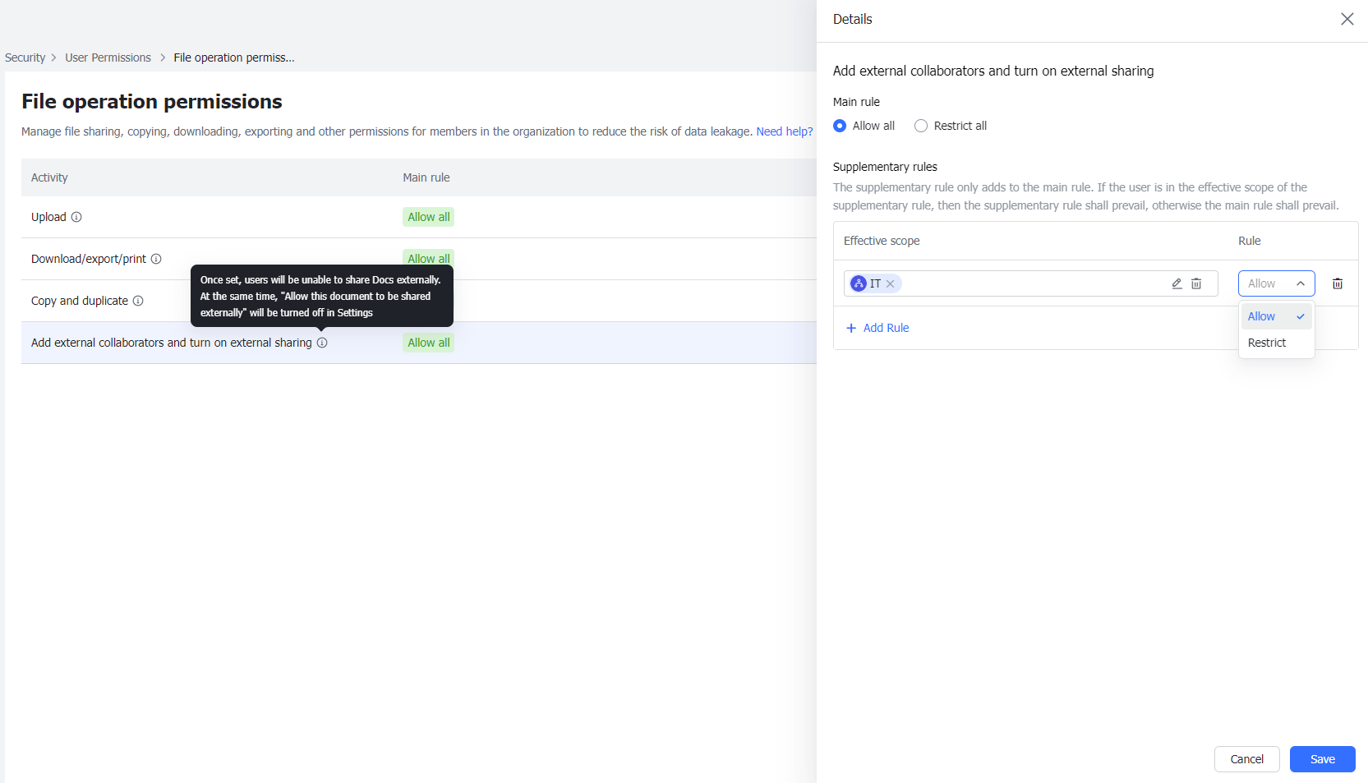Click the info icon beside Download/export/print

[156, 259]
